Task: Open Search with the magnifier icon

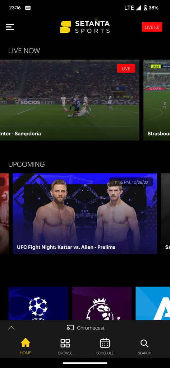Action: (x=144, y=346)
